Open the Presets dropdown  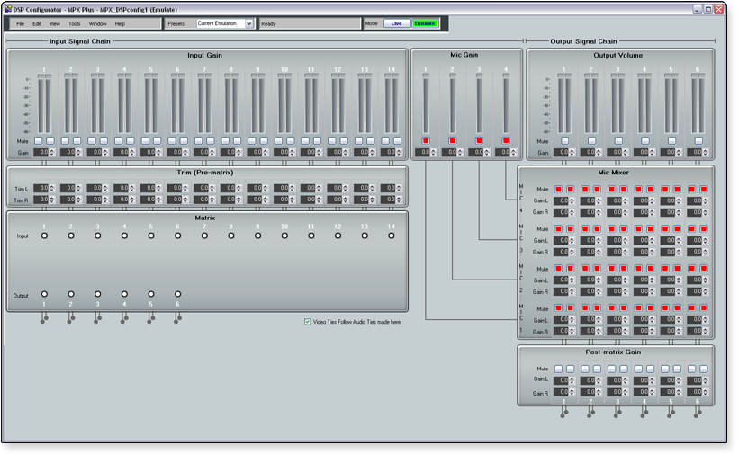coord(249,23)
